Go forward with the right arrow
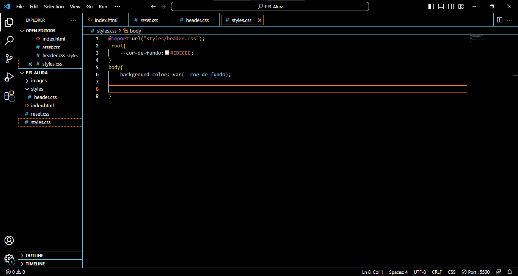The width and height of the screenshot is (518, 276). 163,6
